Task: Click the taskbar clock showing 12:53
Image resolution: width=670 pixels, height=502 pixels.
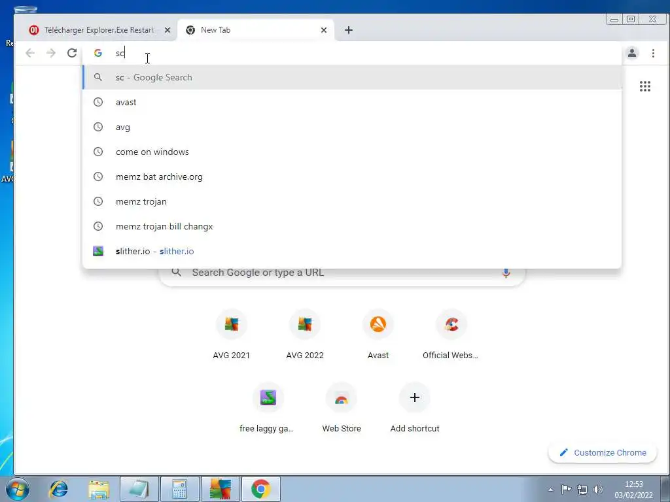Action: click(633, 490)
